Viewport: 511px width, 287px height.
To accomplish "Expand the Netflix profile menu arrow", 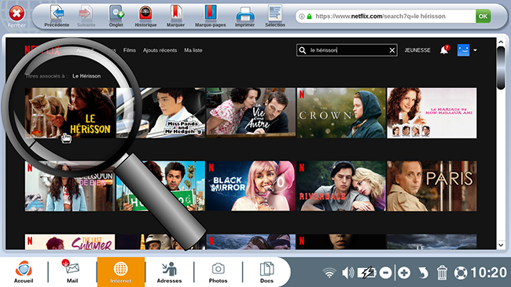I will click(x=475, y=50).
